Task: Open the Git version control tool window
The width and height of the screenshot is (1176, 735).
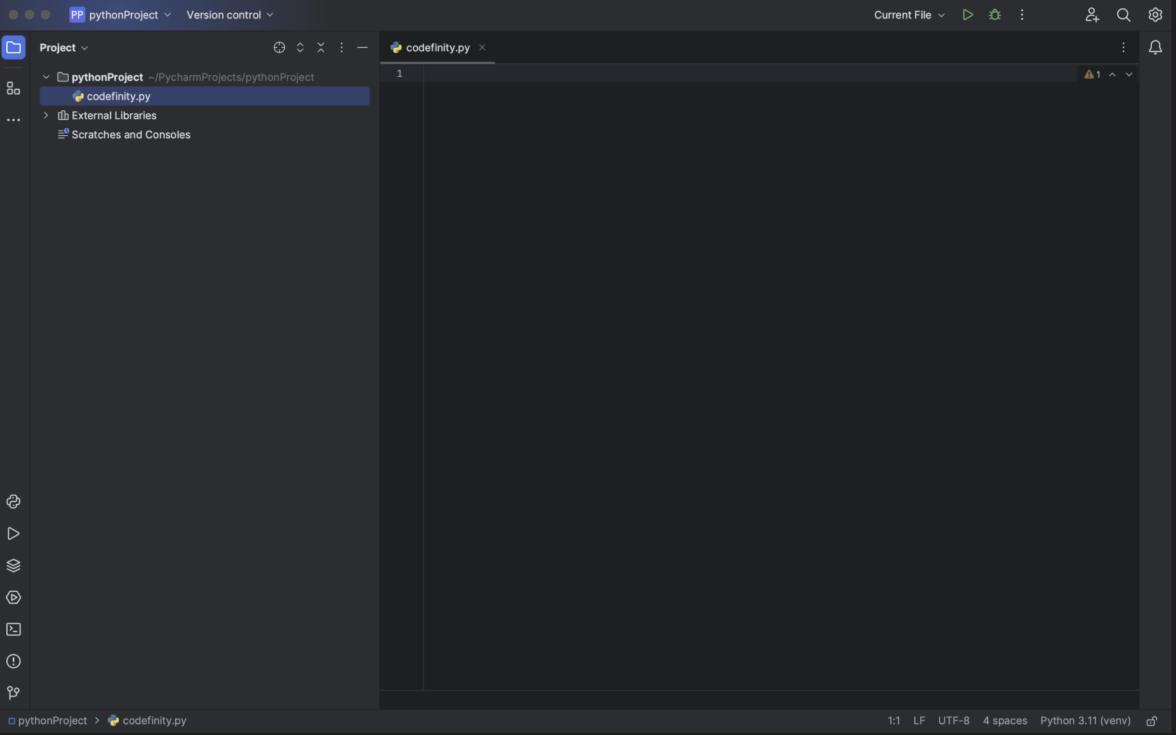Action: tap(13, 693)
